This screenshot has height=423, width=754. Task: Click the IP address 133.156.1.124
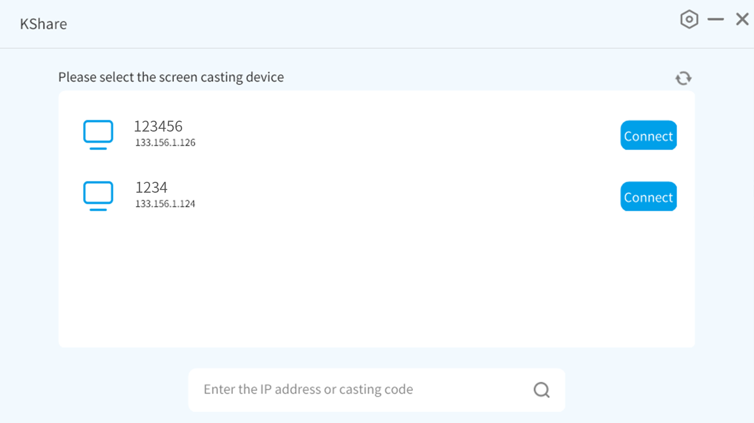(165, 204)
